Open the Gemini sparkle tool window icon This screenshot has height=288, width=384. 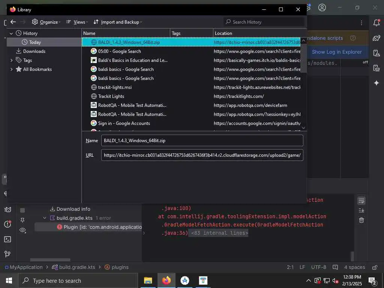pos(376,83)
